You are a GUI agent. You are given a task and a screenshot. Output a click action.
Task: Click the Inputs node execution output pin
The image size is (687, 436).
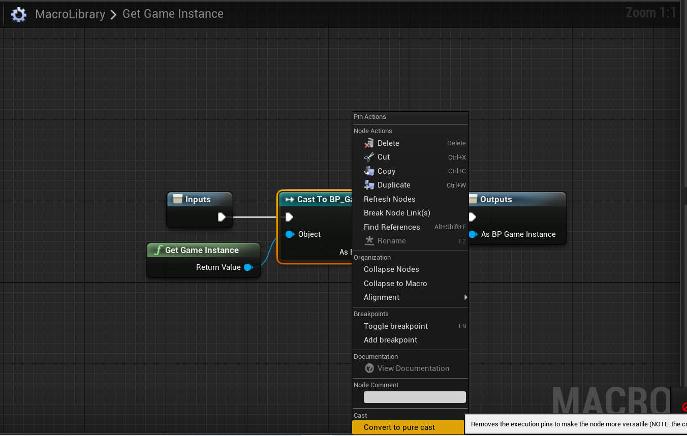pos(222,217)
